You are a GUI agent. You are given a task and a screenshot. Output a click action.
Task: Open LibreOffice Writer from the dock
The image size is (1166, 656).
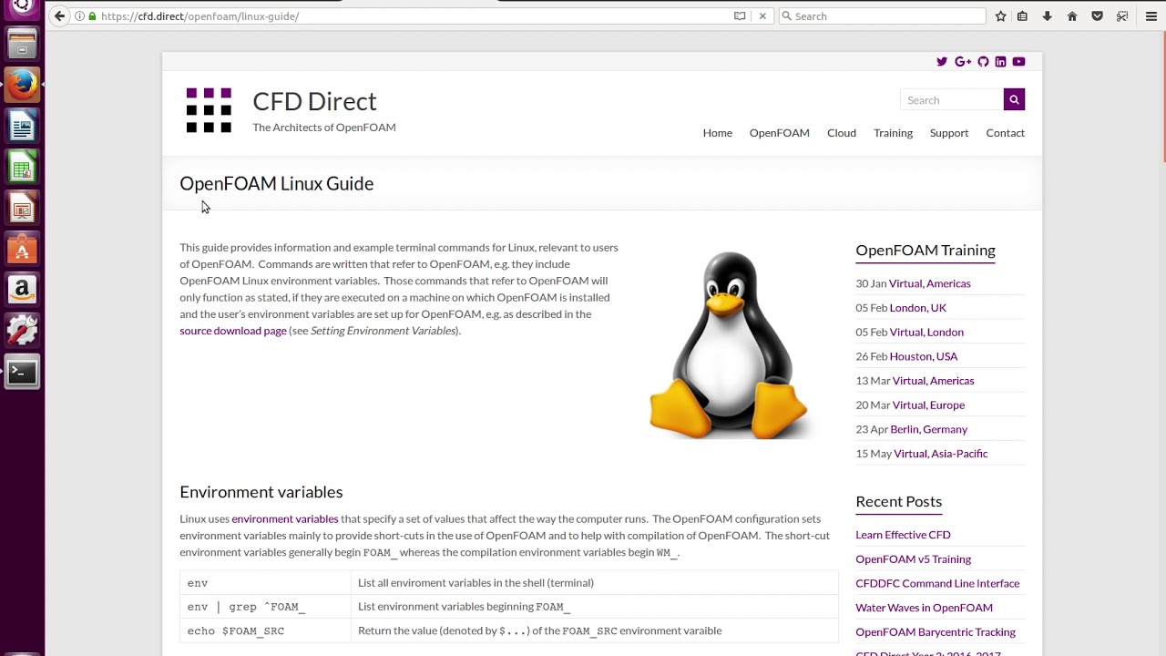pyautogui.click(x=22, y=126)
